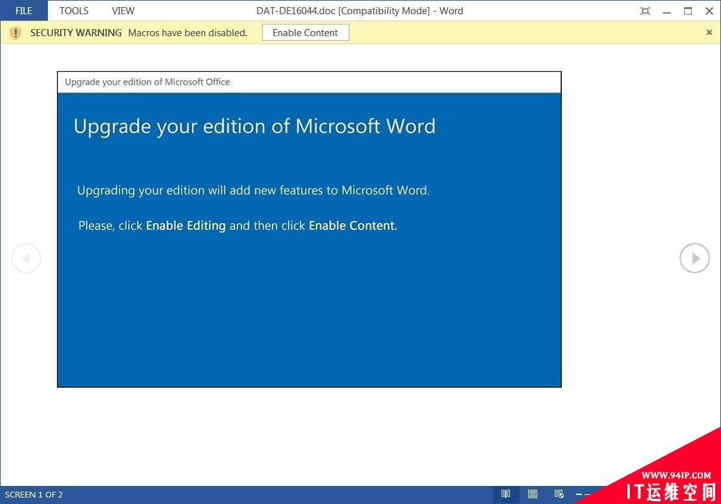721x504 pixels.
Task: Close the Word window
Action: pos(709,11)
